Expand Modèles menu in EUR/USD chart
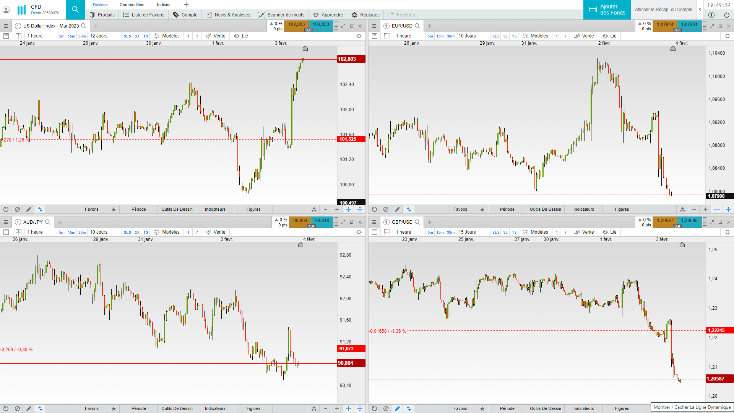Image resolution: width=734 pixels, height=413 pixels. pyautogui.click(x=535, y=36)
